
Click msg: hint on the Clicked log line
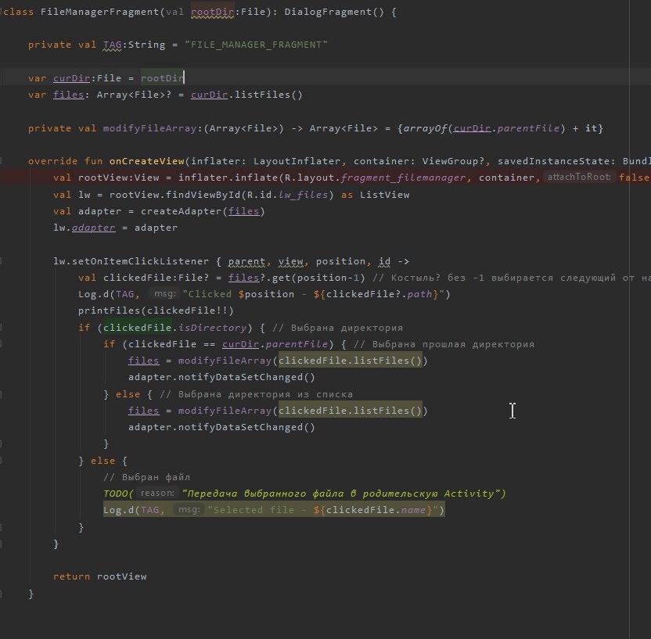coord(165,294)
